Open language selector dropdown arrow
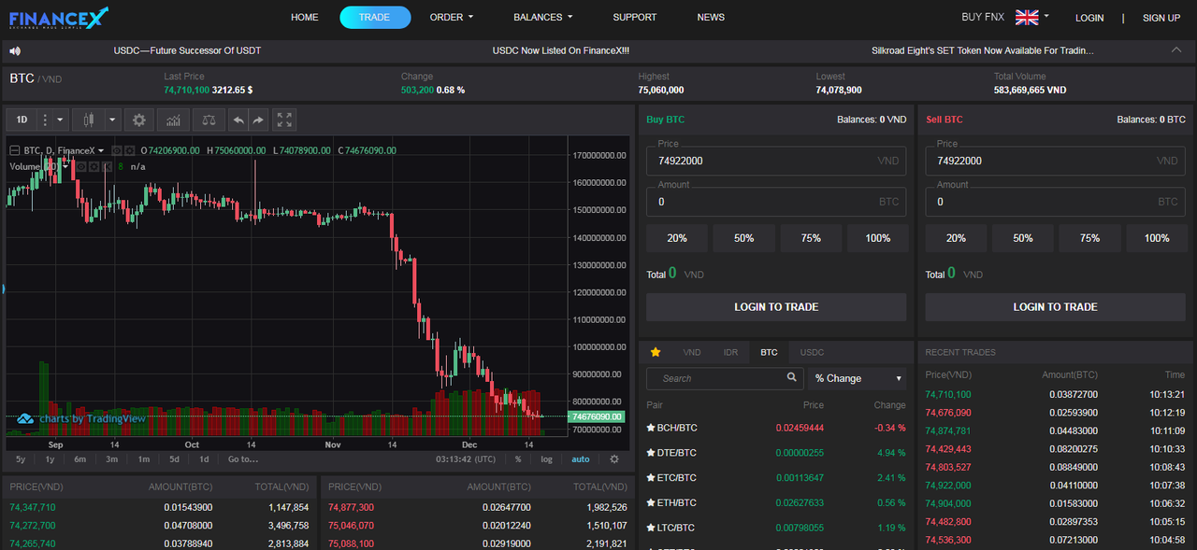 (1046, 16)
